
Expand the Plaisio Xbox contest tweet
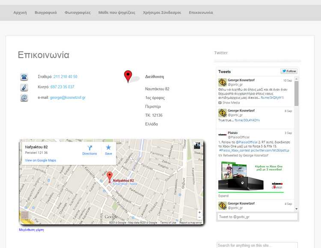click(x=223, y=196)
